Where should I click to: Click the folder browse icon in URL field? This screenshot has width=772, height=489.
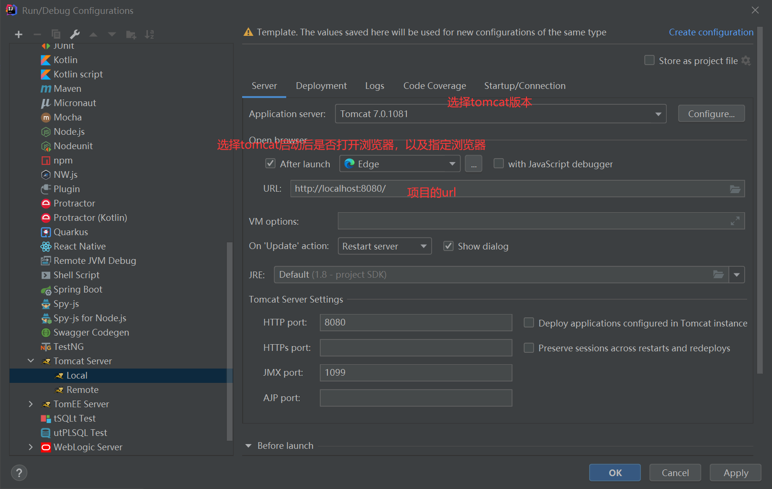(x=735, y=189)
